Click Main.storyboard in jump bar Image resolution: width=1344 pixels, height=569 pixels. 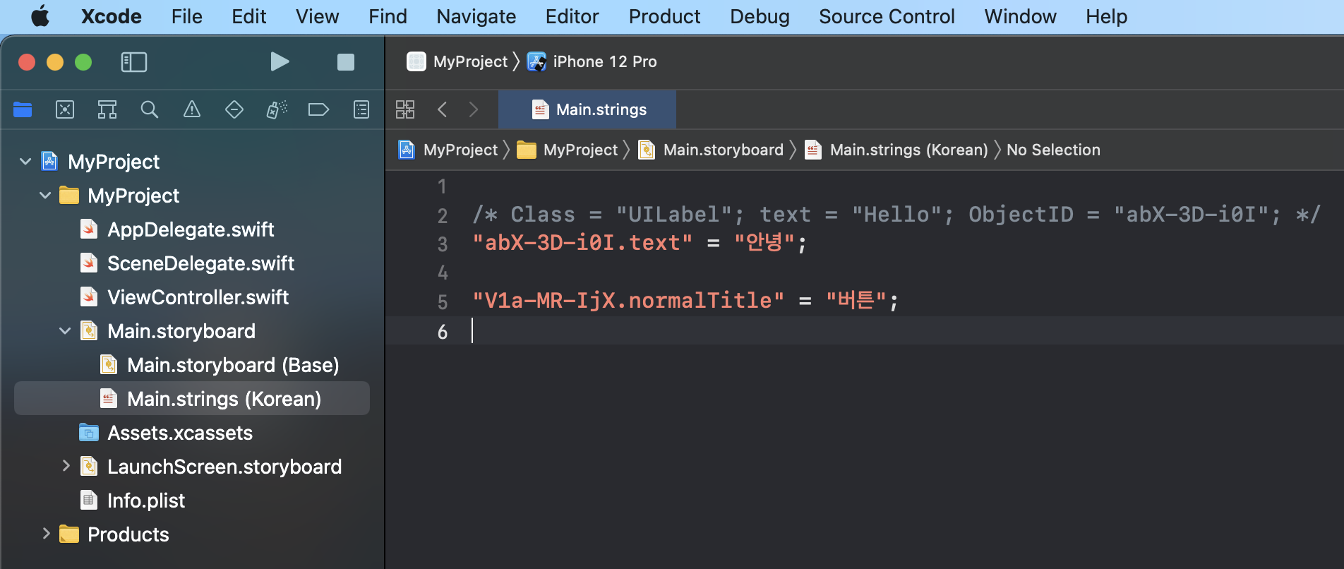tap(711, 150)
